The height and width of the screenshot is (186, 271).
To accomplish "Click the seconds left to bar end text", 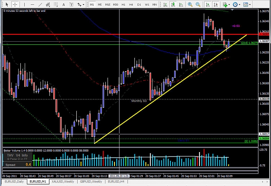I will (x=24, y=11).
